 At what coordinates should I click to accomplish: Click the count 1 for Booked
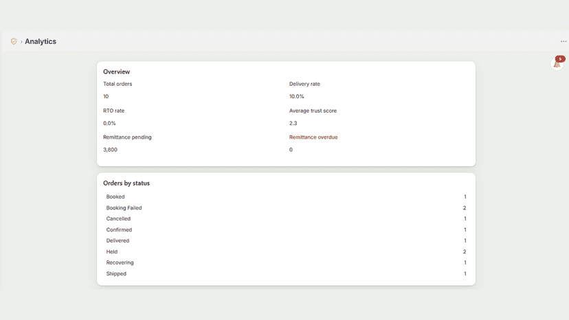click(465, 196)
